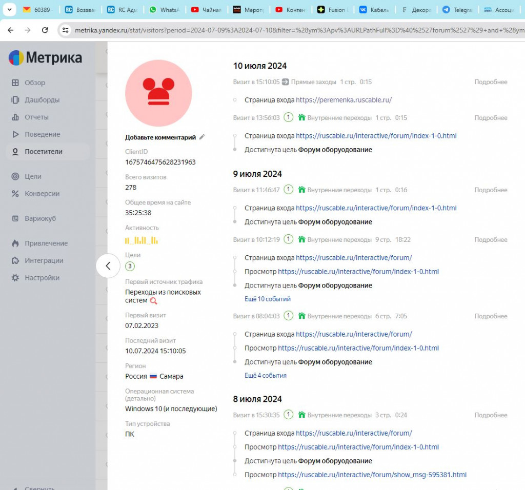
Task: Expand Ещё 4 события list
Action: 265,375
